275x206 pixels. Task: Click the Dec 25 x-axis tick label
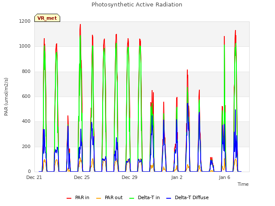[82, 177]
